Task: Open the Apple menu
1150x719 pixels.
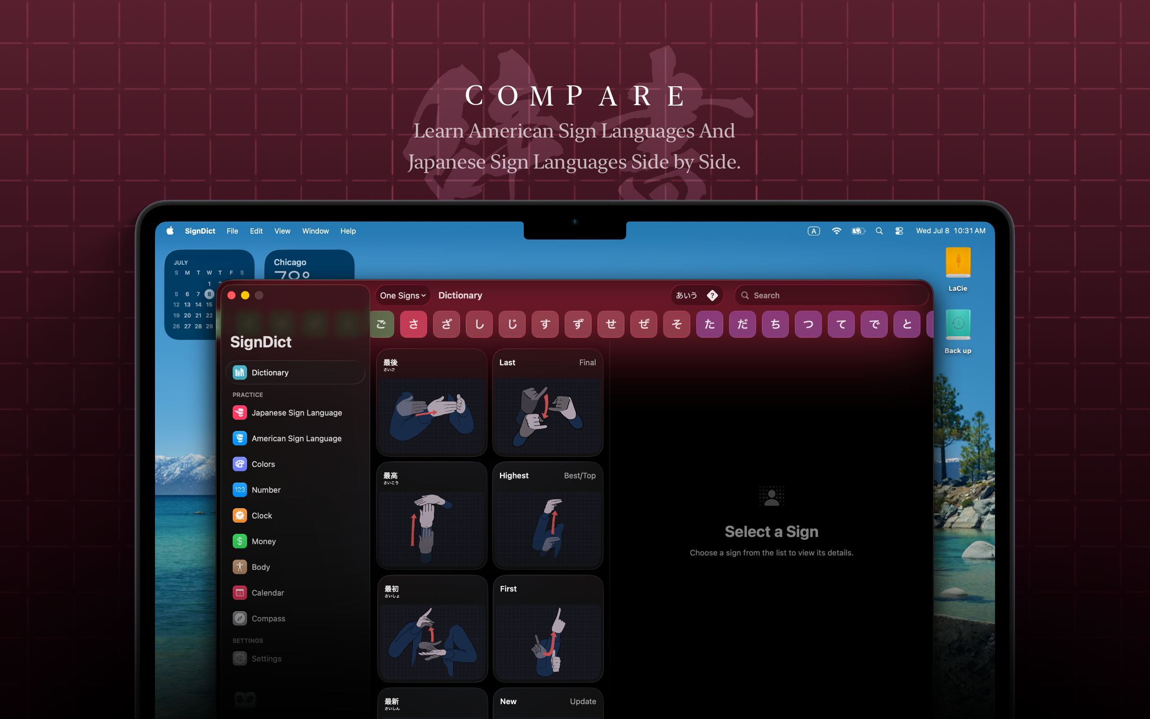Action: tap(170, 231)
